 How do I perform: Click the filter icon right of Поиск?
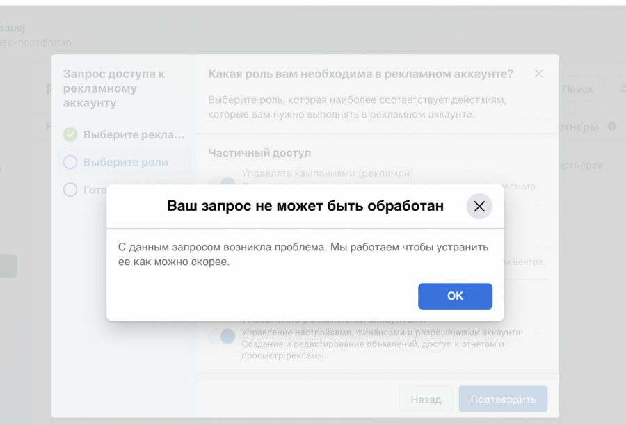[x=621, y=89]
